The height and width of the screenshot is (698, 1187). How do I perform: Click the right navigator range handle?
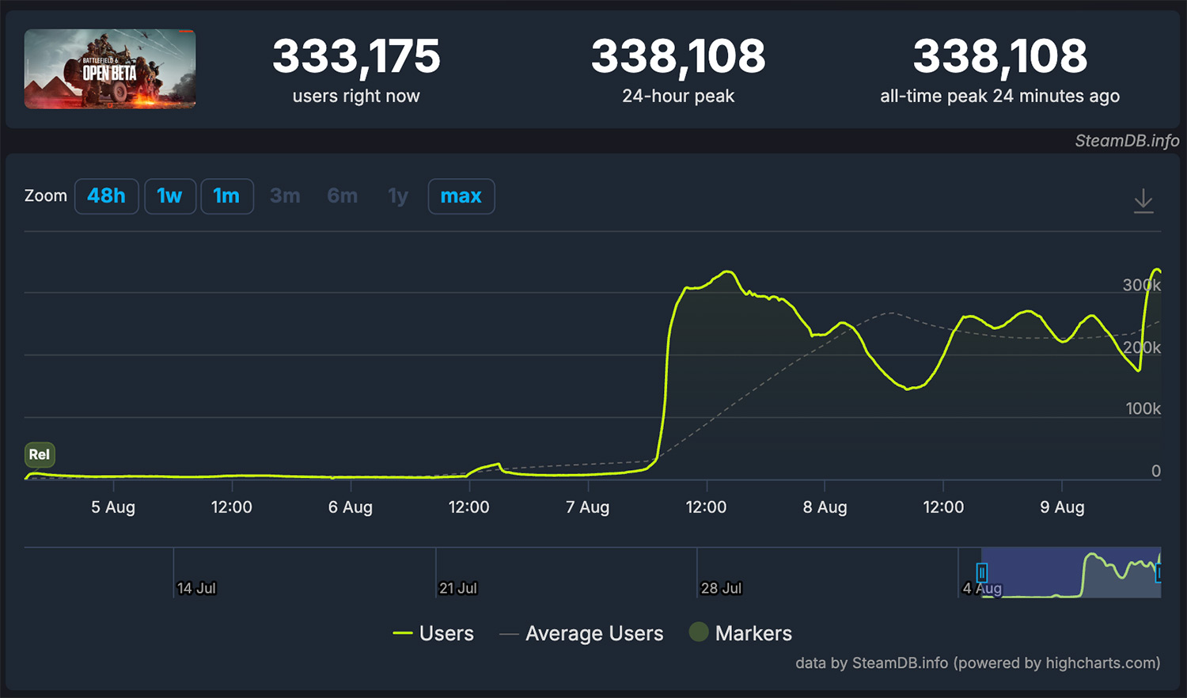point(1159,572)
